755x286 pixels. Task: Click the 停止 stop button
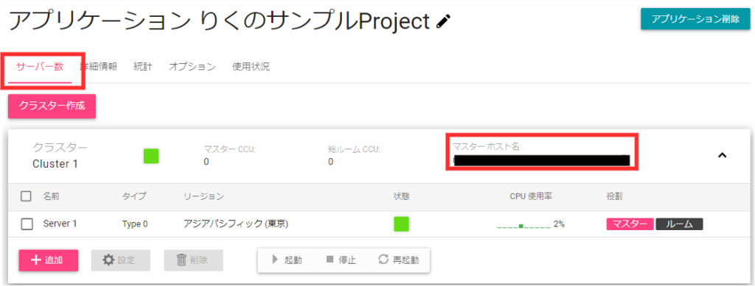point(341,260)
